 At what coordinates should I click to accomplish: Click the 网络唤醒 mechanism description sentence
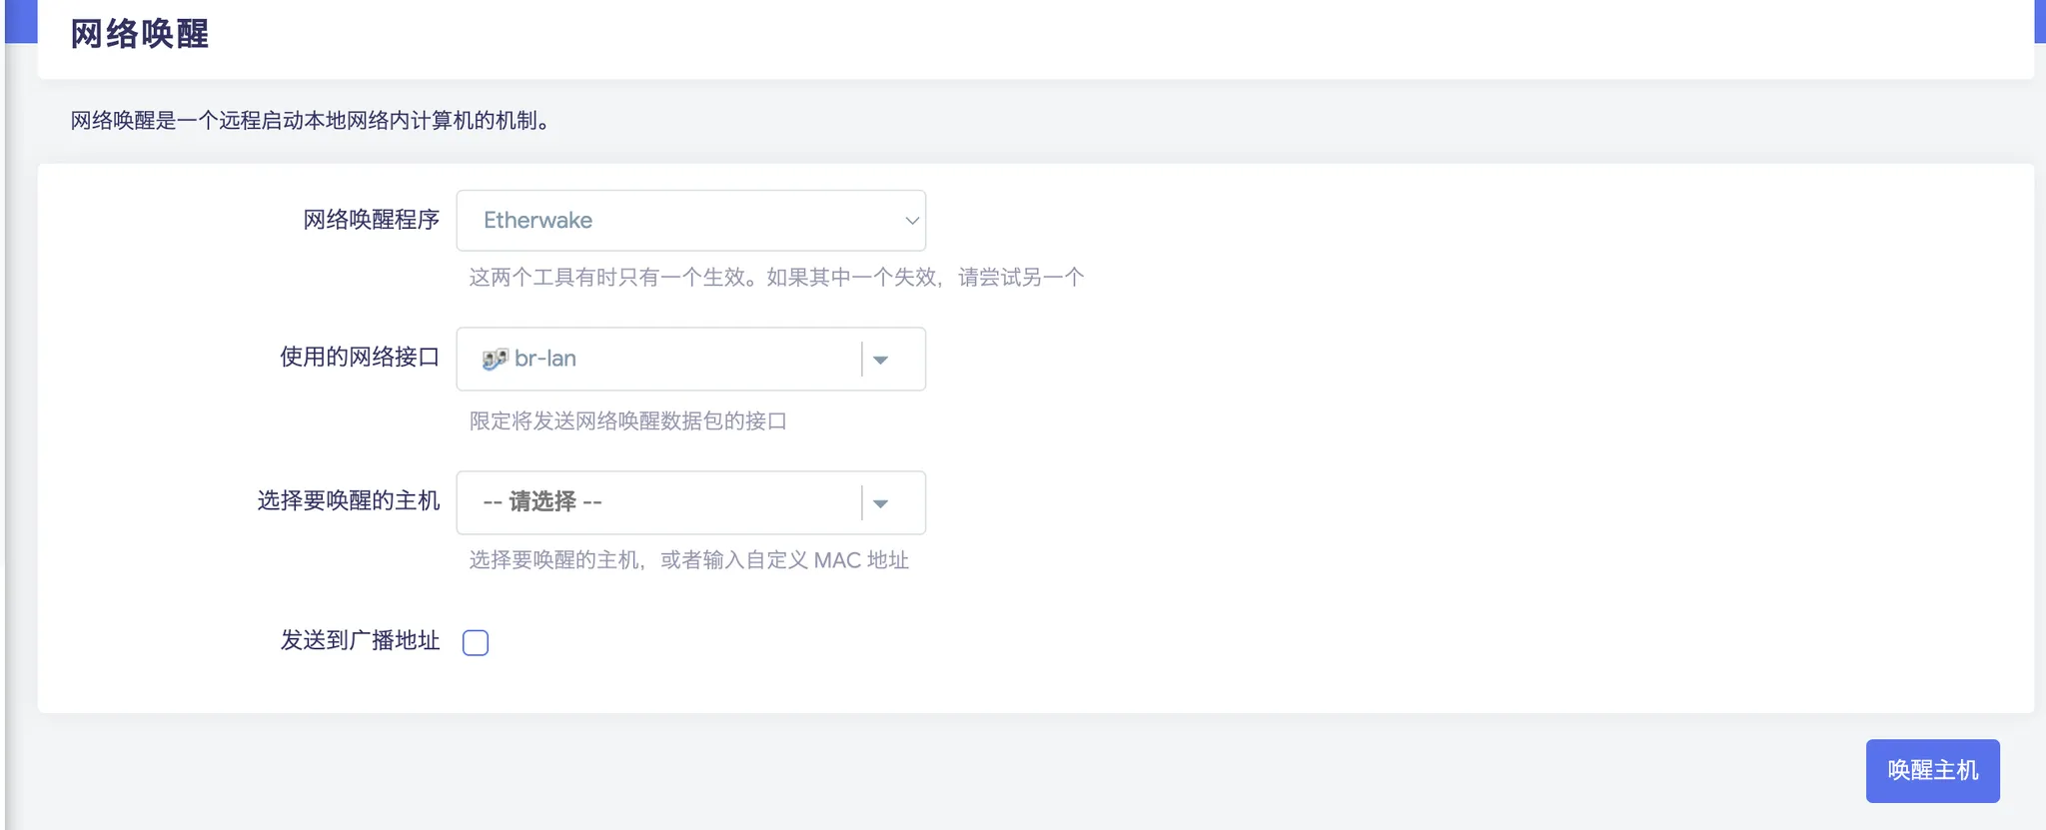pyautogui.click(x=310, y=121)
